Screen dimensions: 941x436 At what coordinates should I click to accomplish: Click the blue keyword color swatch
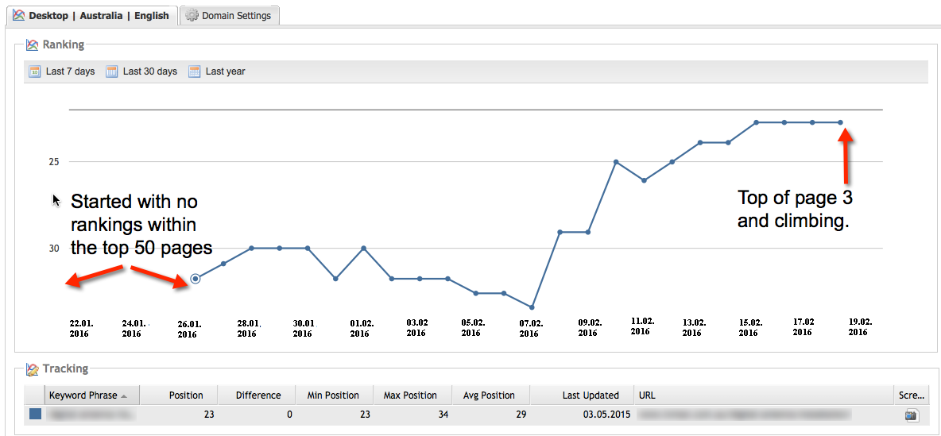(x=35, y=414)
